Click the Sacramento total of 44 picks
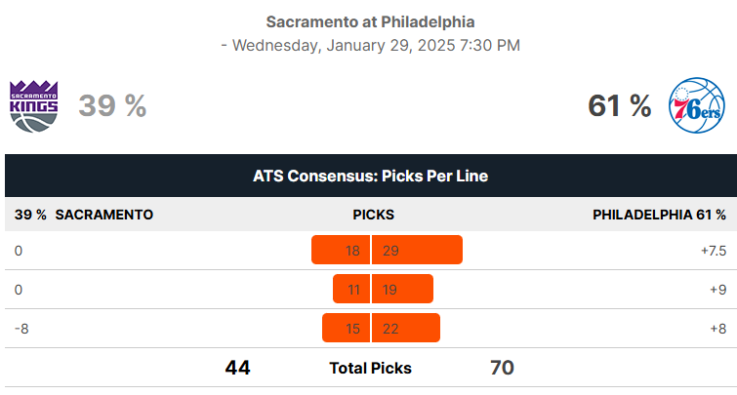 (x=237, y=368)
